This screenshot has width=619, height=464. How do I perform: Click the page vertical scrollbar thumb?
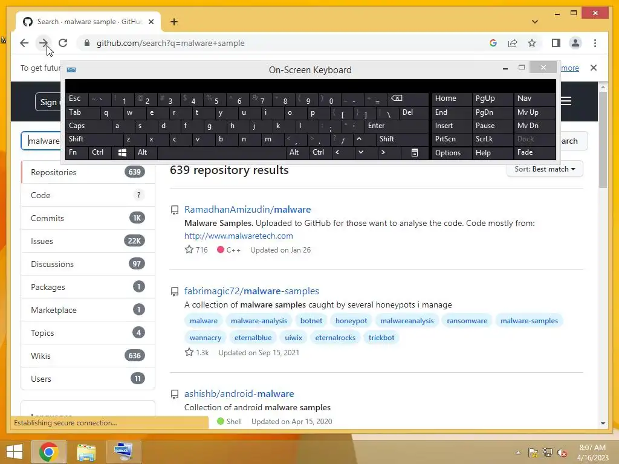603,140
